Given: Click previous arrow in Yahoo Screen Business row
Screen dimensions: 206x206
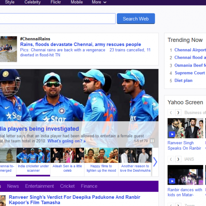Looking at the screenshot, I should (x=171, y=113).
